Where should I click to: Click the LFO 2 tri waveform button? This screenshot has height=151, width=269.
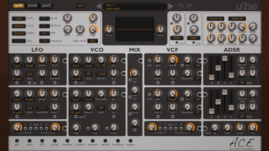[x=42, y=108]
